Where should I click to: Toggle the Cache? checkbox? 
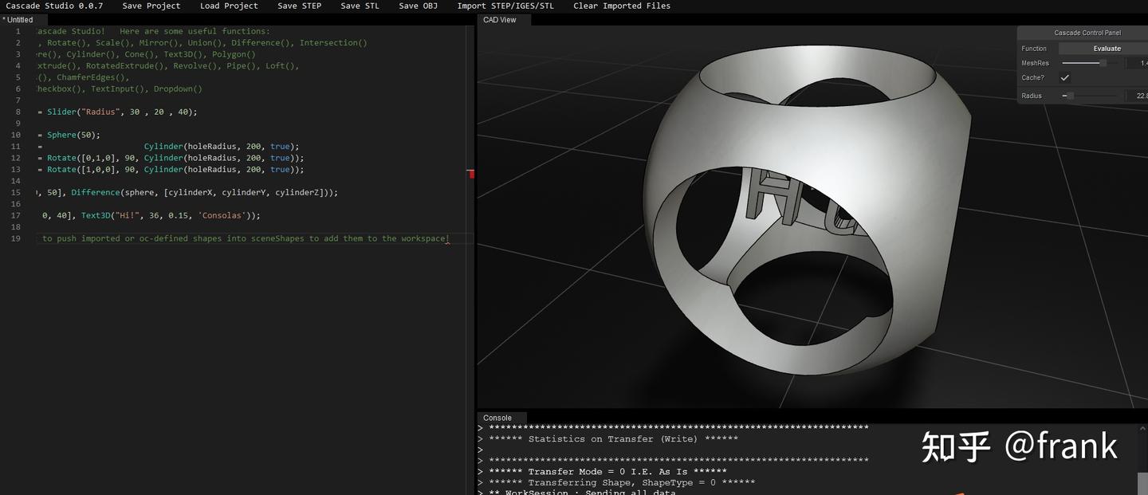point(1064,78)
